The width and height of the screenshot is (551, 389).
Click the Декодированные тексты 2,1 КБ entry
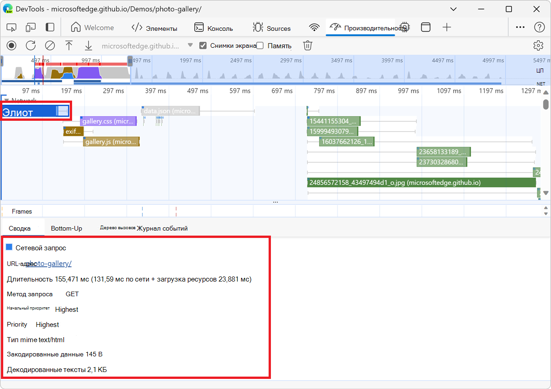[57, 369]
